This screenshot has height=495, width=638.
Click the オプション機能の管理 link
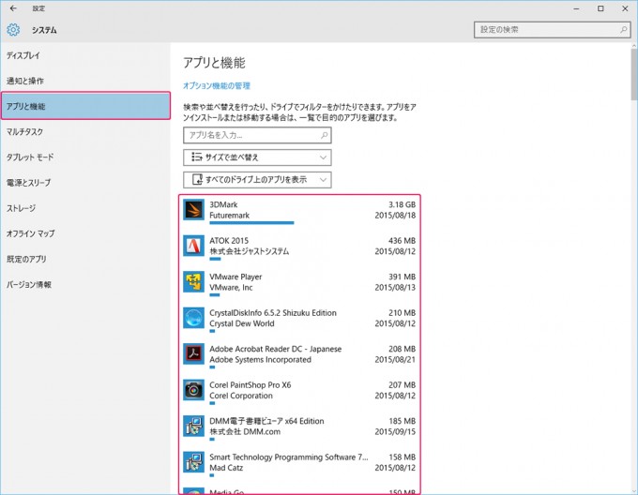click(217, 85)
